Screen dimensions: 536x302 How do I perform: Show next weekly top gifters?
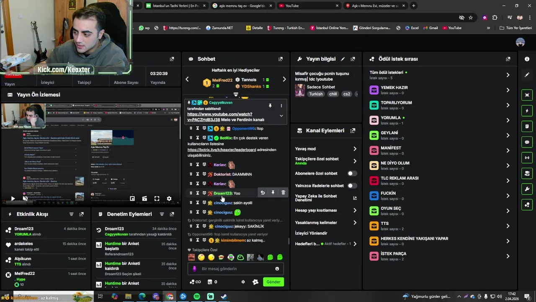click(284, 79)
